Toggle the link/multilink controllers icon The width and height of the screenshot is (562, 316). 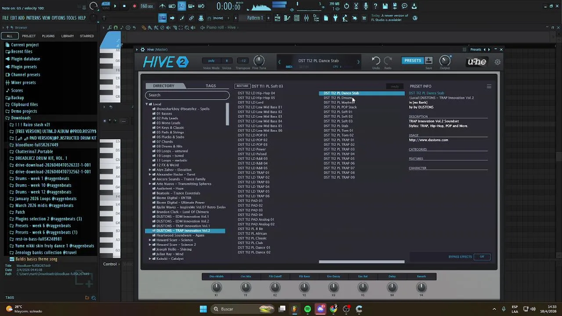191,18
